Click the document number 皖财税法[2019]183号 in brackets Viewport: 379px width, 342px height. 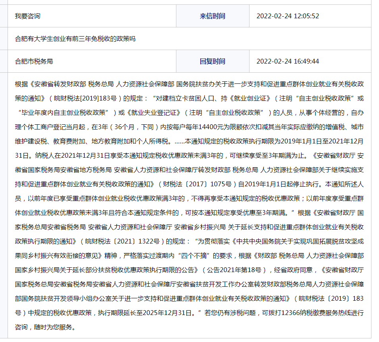click(85, 99)
